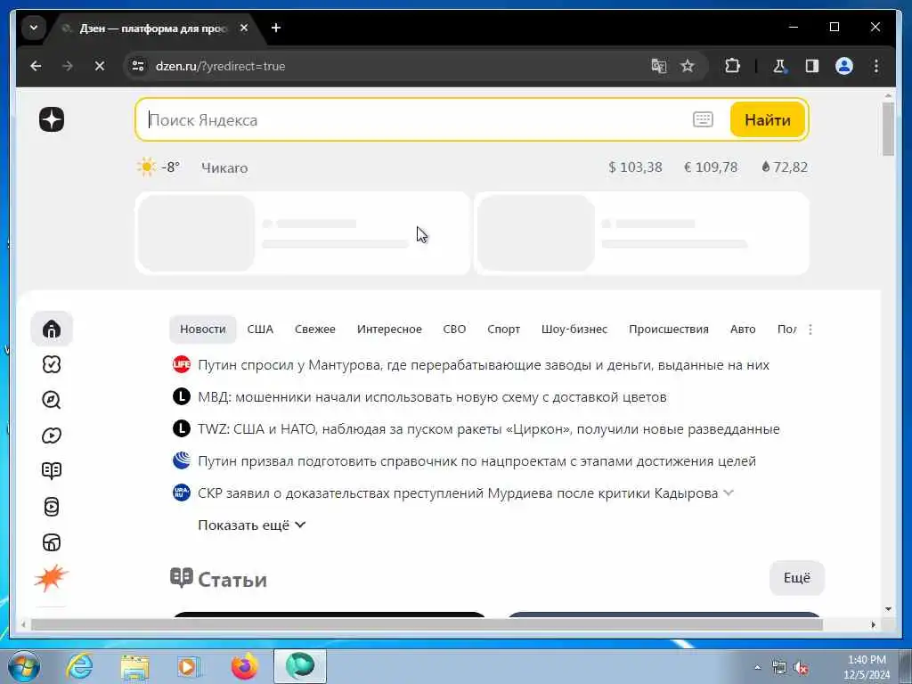The height and width of the screenshot is (684, 912).
Task: Expand Показать ещё news list
Action: point(251,525)
